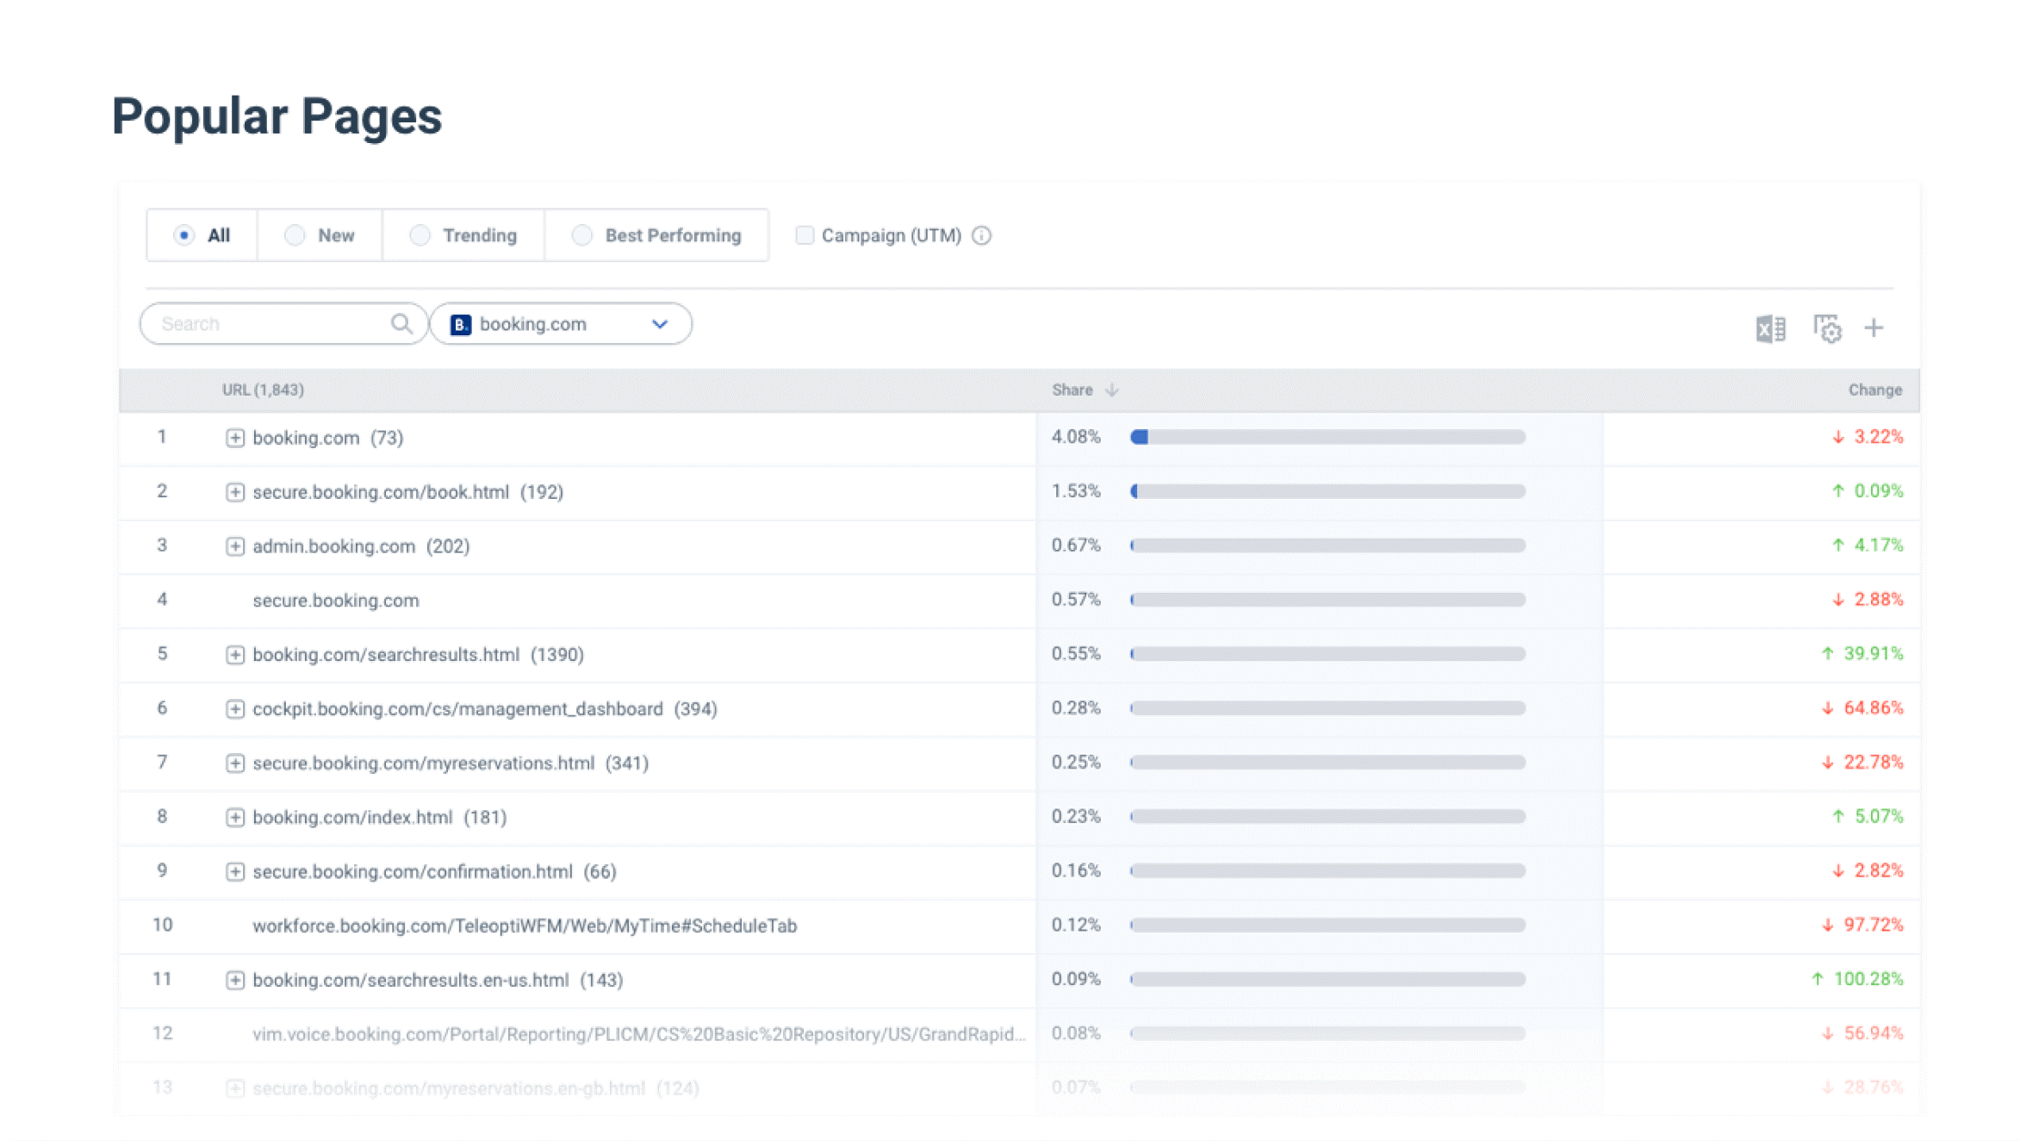Expand secure.booking.com/myreservations.html row

234,764
